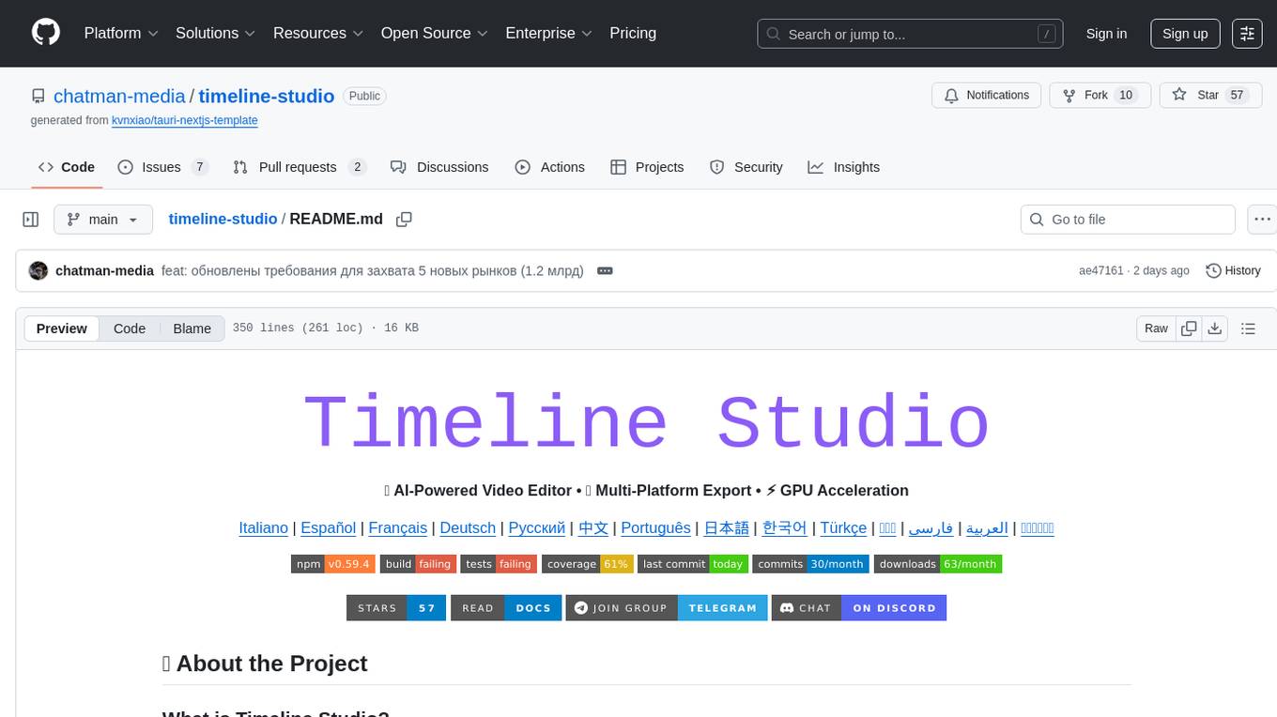Click the npm v0.59.4 badge
This screenshot has height=717, width=1277.
(333, 564)
